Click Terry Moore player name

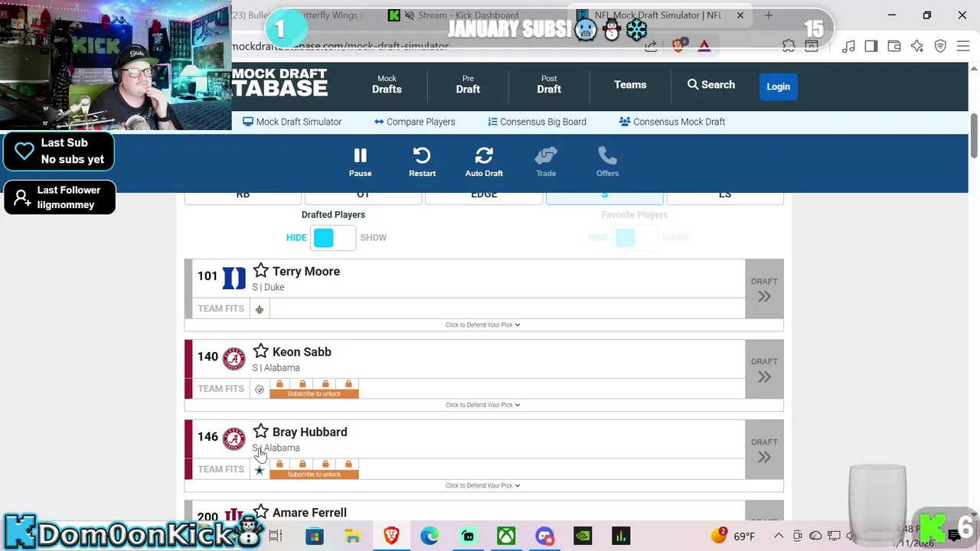click(x=306, y=271)
